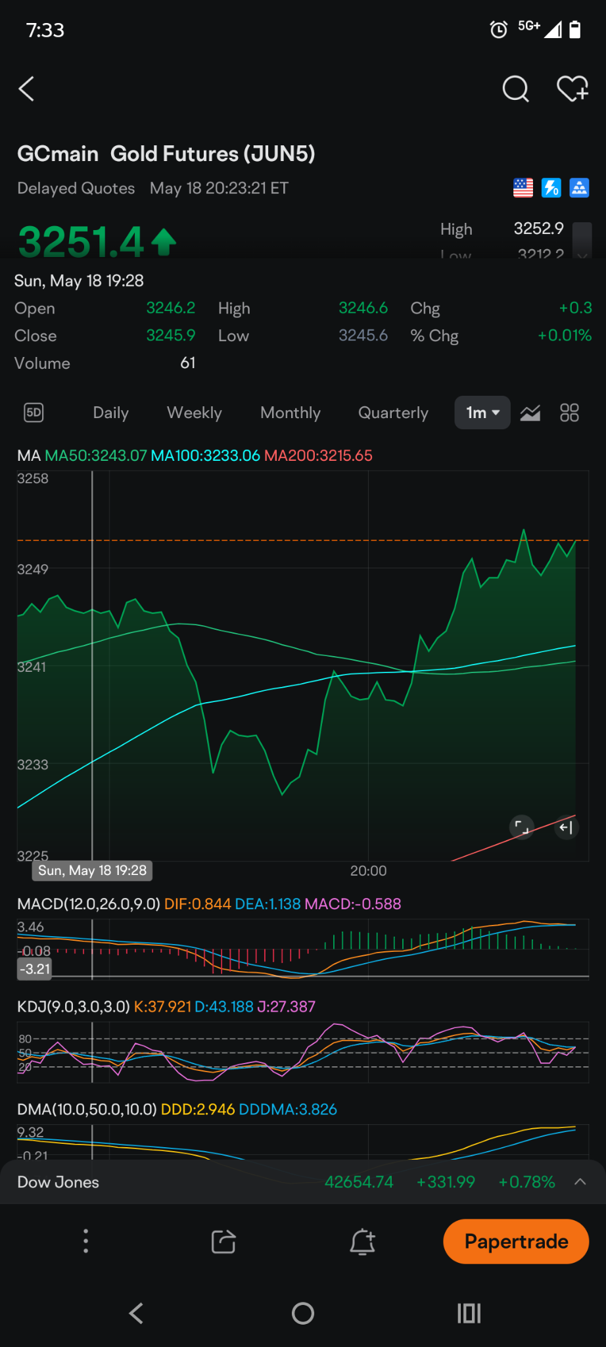Tap the 20:00 time axis label

pos(368,870)
